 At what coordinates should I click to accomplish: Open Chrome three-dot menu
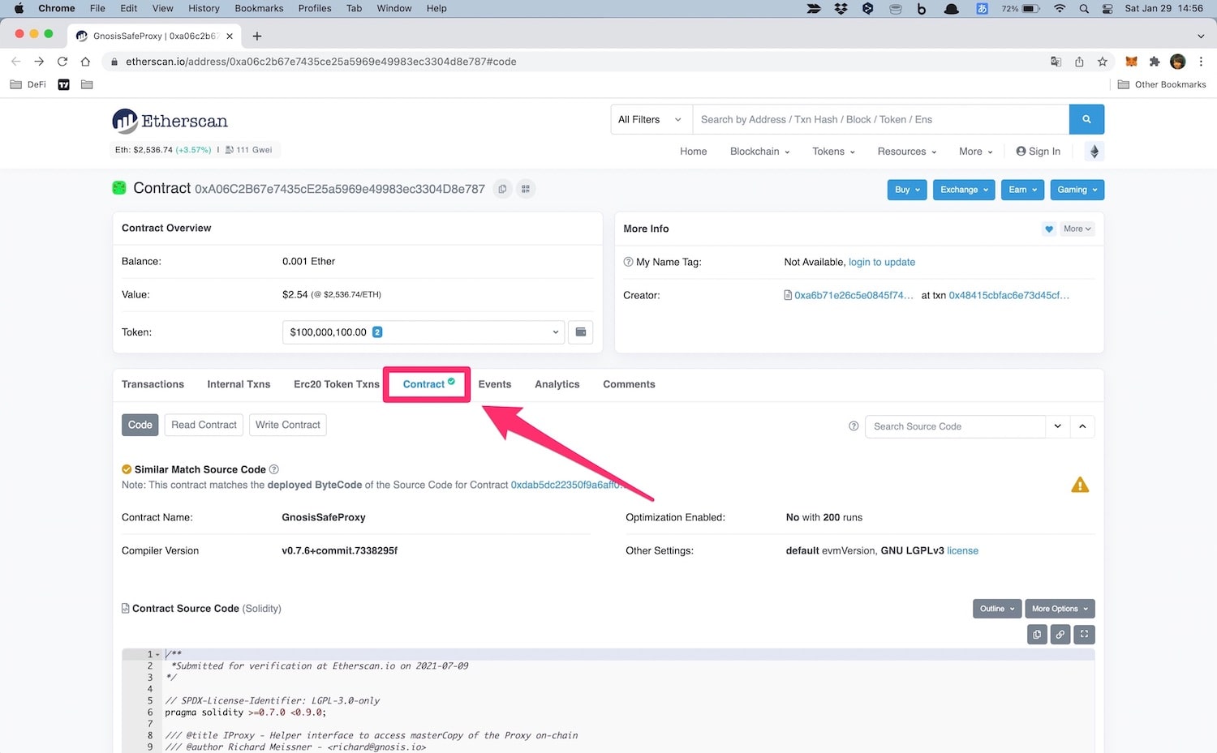coord(1201,62)
